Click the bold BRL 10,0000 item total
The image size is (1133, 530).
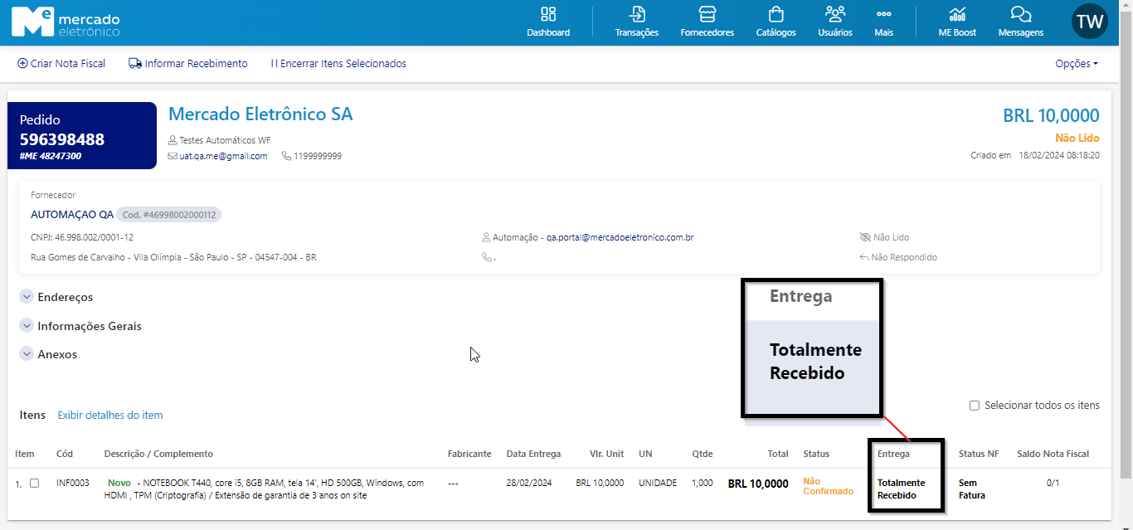pyautogui.click(x=758, y=484)
